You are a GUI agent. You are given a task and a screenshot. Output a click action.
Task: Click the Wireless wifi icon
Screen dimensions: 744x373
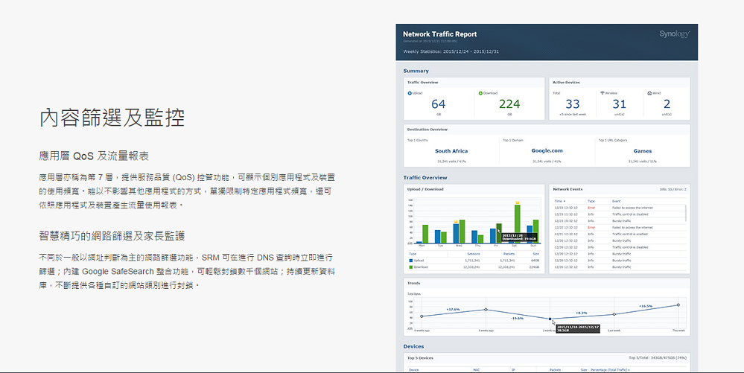[x=602, y=93]
